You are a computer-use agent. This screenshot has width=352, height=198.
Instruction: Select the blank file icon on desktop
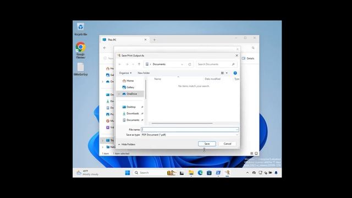point(81,69)
